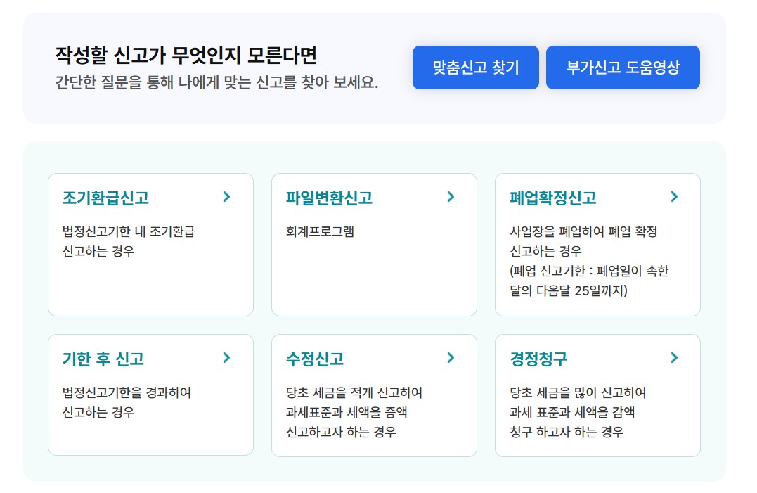Expand the 조기환급신고 chevron arrow
This screenshot has height=493, width=757.
click(226, 197)
